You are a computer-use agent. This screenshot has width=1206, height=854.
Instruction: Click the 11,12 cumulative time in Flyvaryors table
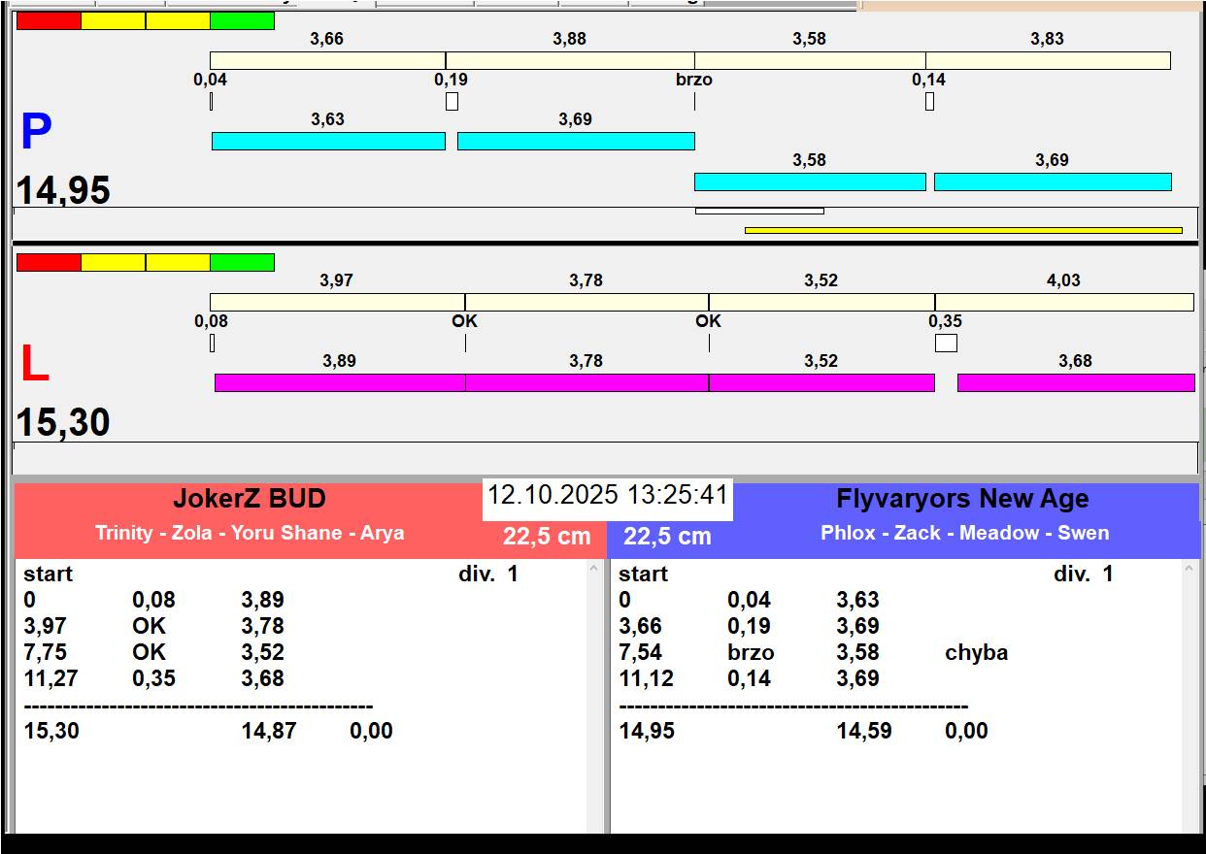[x=646, y=678]
